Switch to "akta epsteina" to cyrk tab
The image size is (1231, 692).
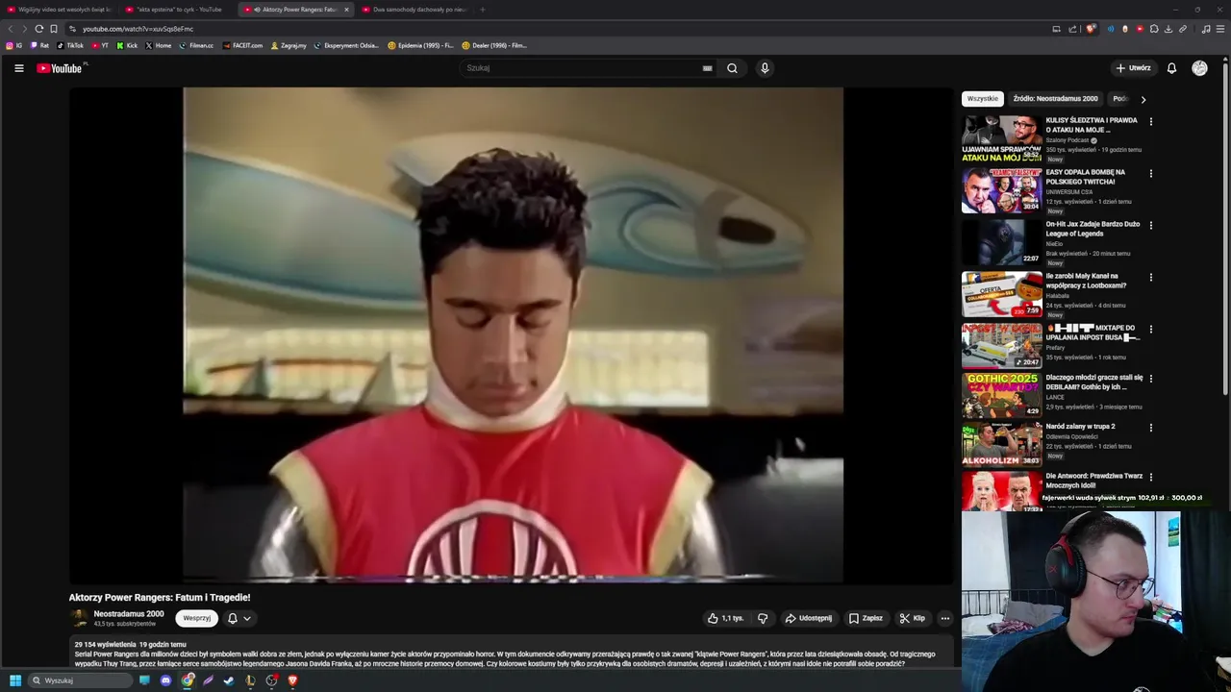click(x=176, y=10)
